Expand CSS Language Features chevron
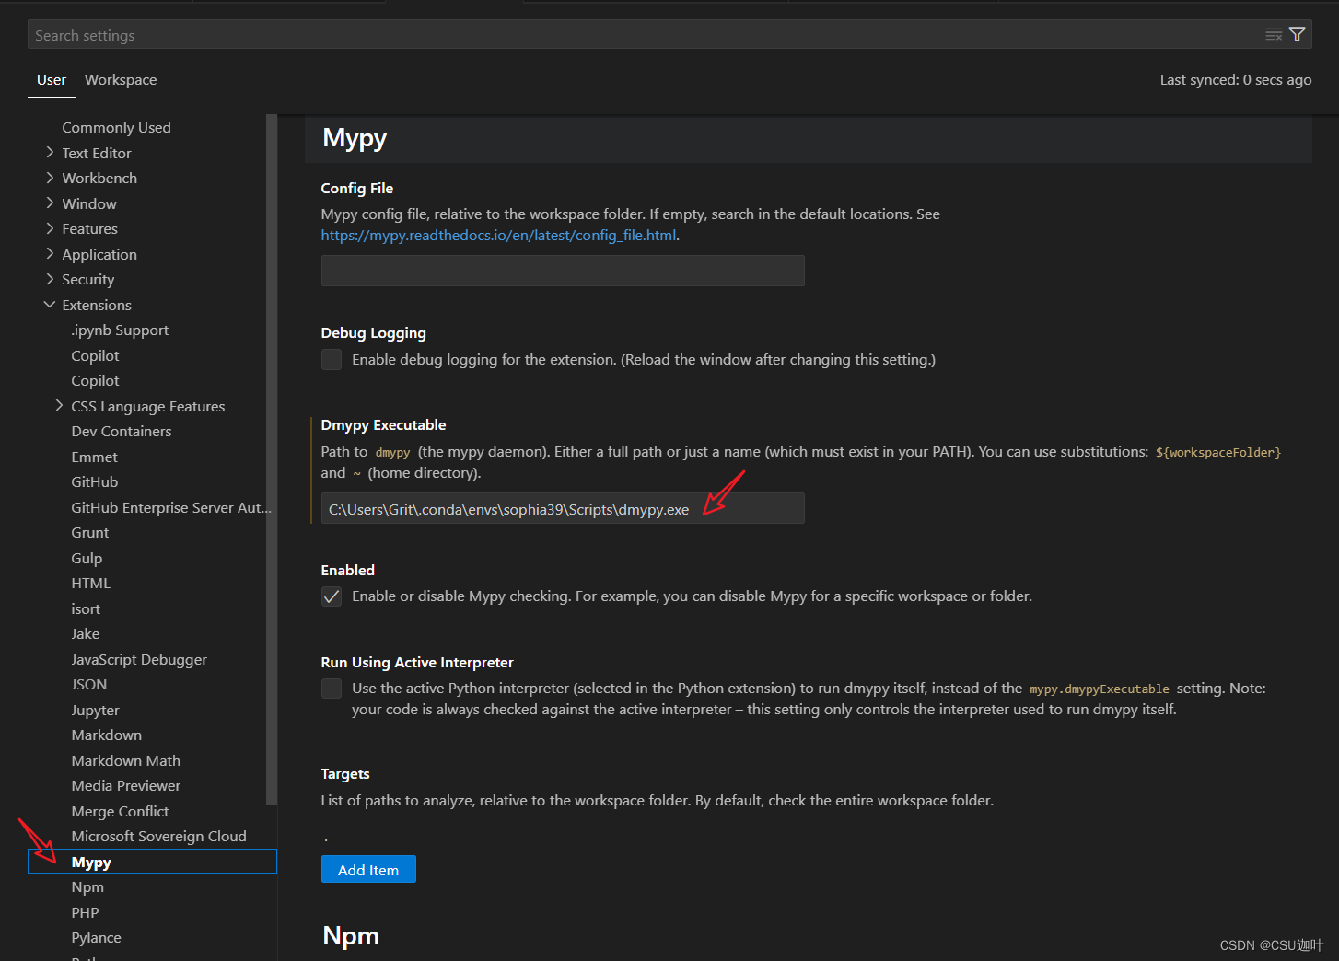The width and height of the screenshot is (1339, 961). point(59,406)
